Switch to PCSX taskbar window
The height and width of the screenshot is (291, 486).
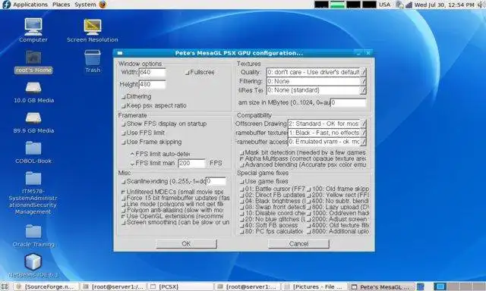[181, 286]
